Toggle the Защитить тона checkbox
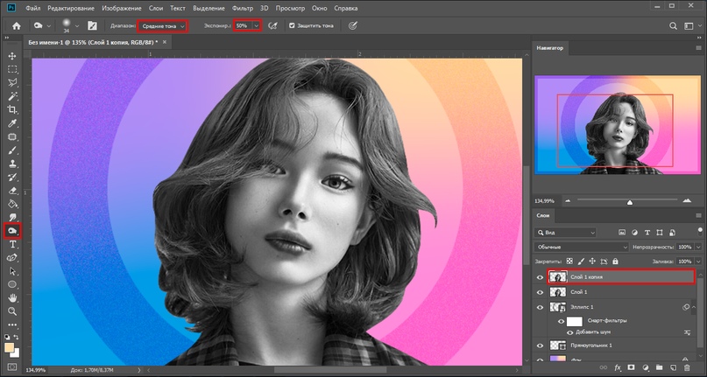 click(x=292, y=25)
